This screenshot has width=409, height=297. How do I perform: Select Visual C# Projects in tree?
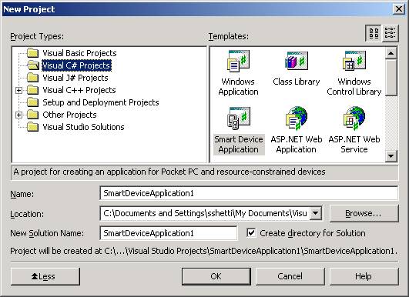[76, 65]
